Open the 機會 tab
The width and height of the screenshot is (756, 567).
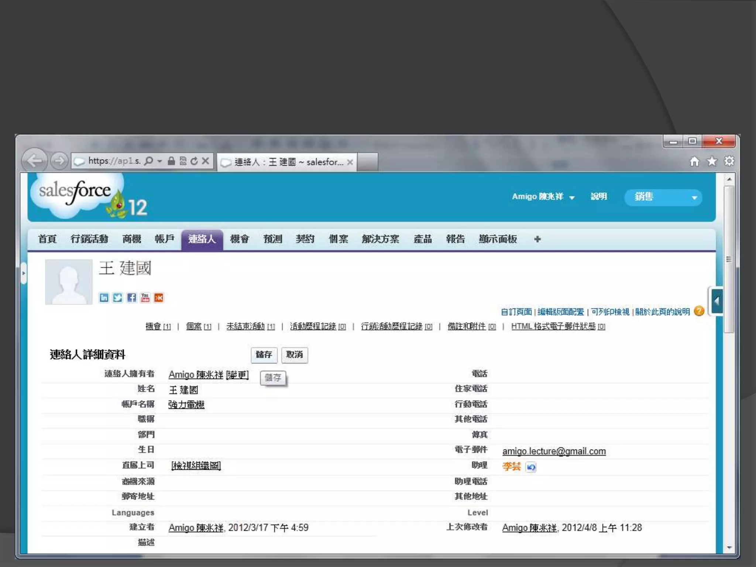pyautogui.click(x=240, y=239)
